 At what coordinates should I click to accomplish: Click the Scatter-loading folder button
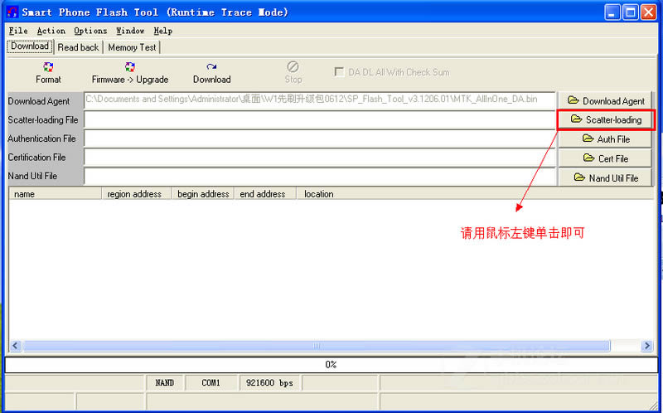tap(605, 119)
